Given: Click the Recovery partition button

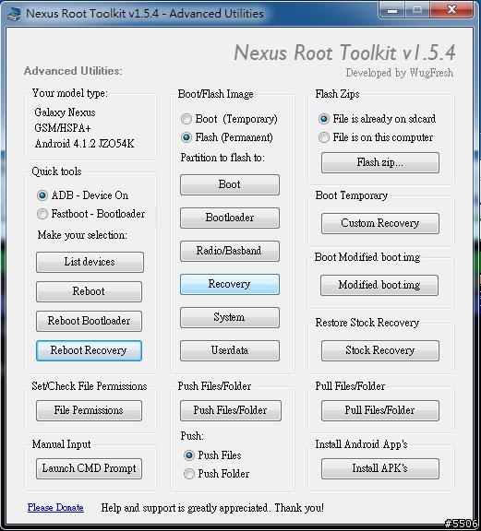Looking at the screenshot, I should tap(230, 284).
